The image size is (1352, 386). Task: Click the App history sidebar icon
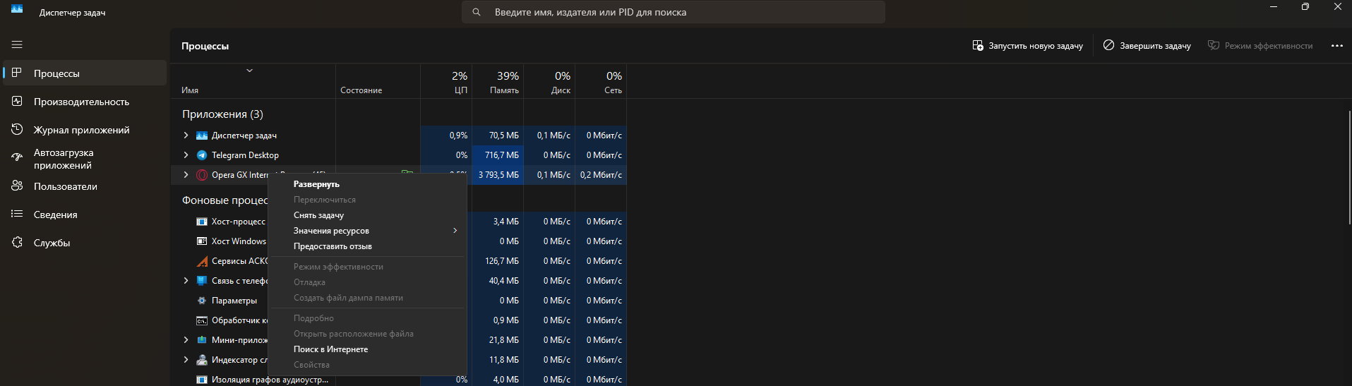17,129
